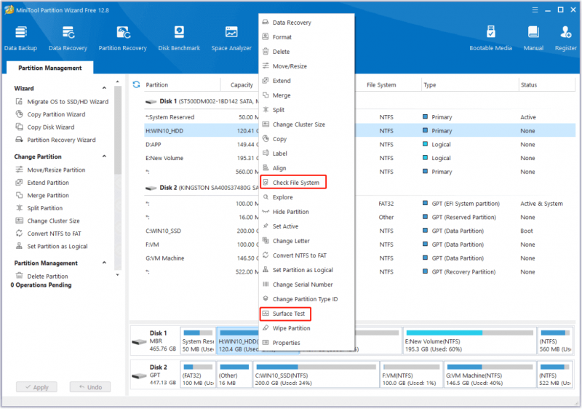The width and height of the screenshot is (582, 409).
Task: Click the Apply button
Action: (x=37, y=387)
